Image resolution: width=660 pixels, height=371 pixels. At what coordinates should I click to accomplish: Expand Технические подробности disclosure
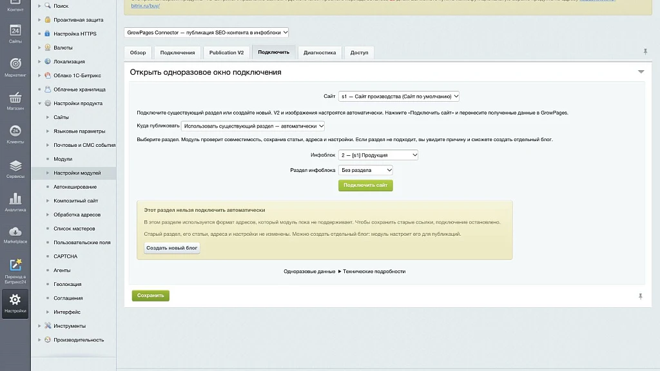tap(372, 271)
